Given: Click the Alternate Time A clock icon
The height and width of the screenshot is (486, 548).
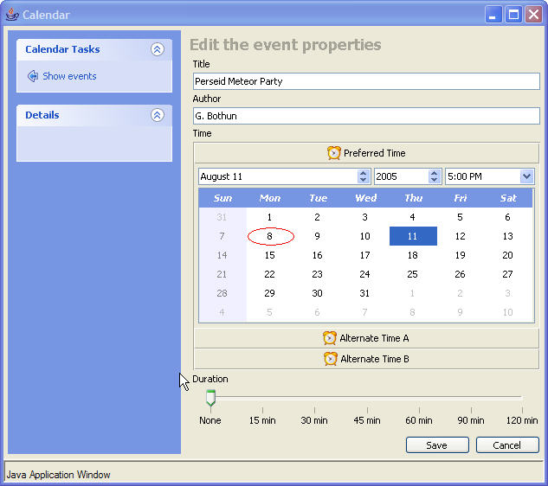Looking at the screenshot, I should pos(330,338).
